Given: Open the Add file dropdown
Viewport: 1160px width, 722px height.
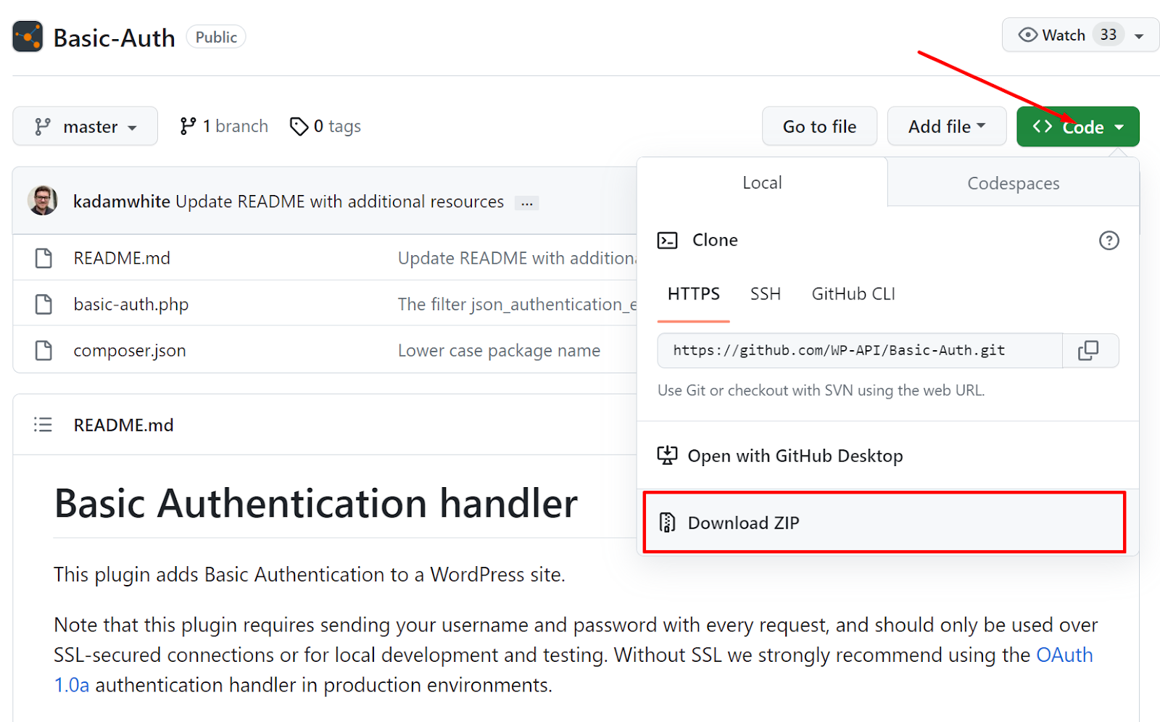Looking at the screenshot, I should click(946, 126).
